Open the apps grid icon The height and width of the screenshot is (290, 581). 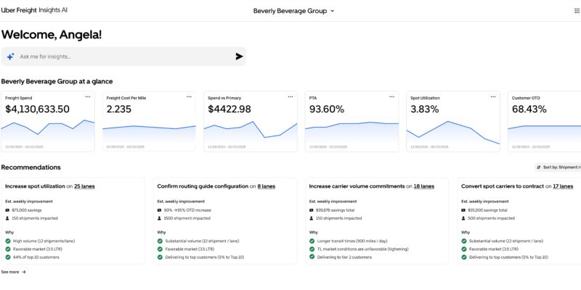tap(577, 11)
